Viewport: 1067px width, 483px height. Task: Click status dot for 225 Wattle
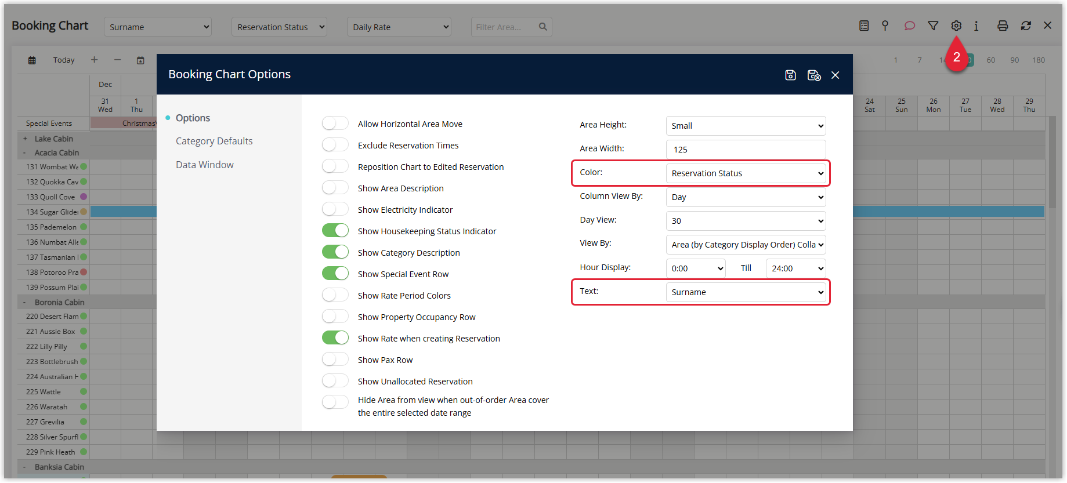coord(84,391)
